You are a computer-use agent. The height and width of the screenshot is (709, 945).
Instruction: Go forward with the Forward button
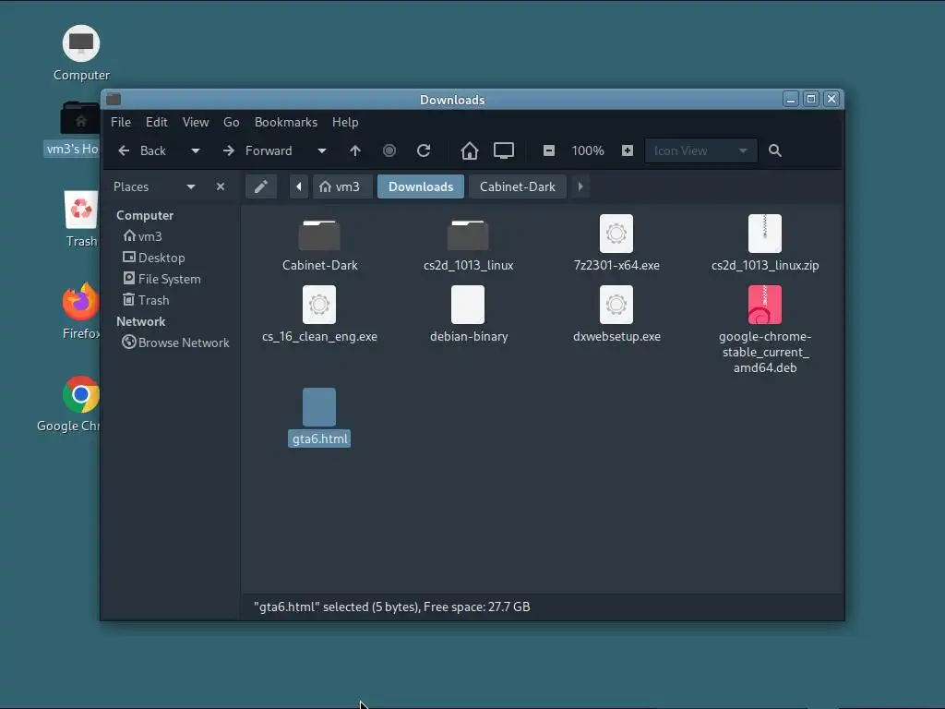[258, 150]
